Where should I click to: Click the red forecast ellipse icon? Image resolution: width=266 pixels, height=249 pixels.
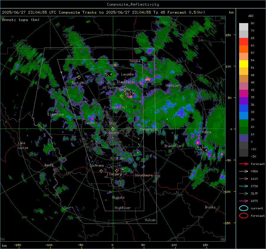tap(244, 216)
